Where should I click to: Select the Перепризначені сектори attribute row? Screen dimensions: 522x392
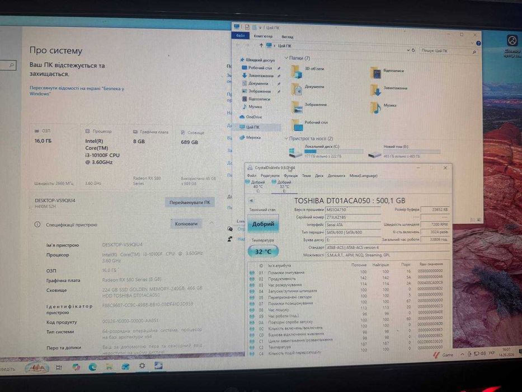point(346,297)
